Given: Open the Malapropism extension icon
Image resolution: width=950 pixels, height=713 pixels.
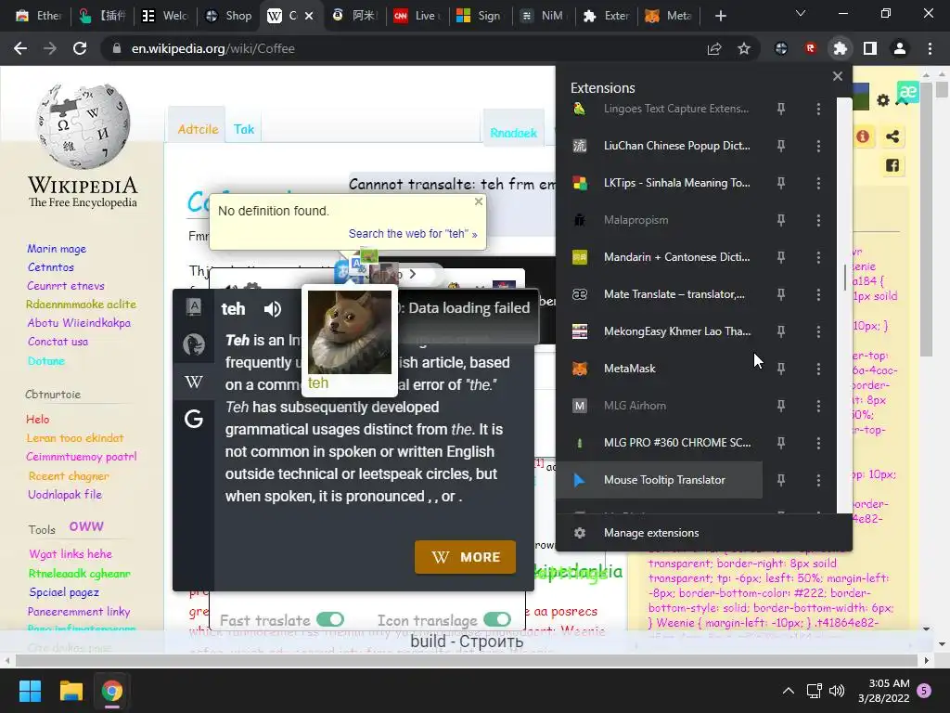Looking at the screenshot, I should pos(580,220).
